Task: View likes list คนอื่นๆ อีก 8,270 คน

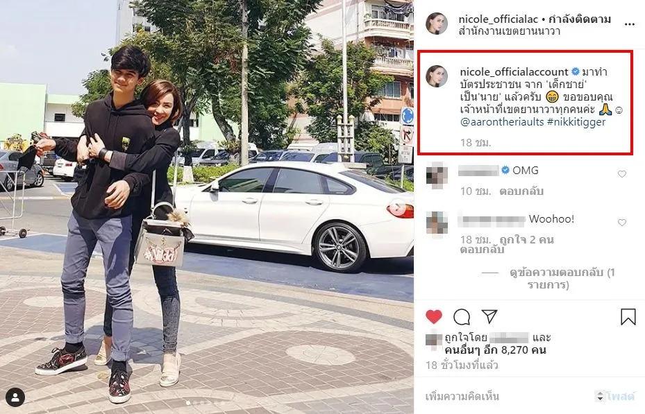Action: (495, 350)
